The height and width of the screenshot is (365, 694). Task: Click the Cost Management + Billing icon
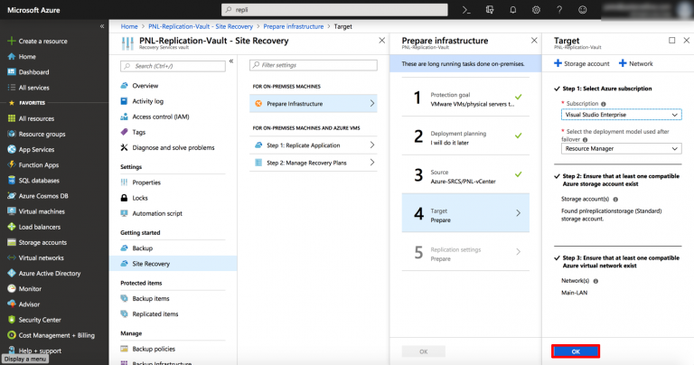point(12,335)
